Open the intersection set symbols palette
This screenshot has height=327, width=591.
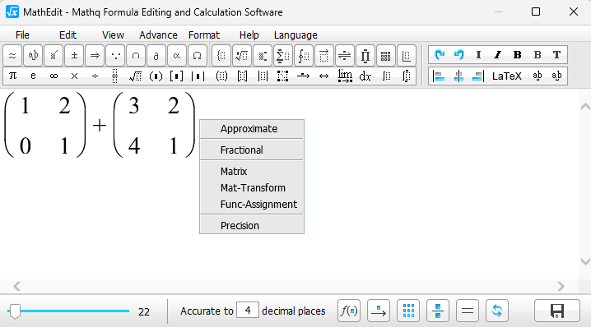pyautogui.click(x=136, y=56)
